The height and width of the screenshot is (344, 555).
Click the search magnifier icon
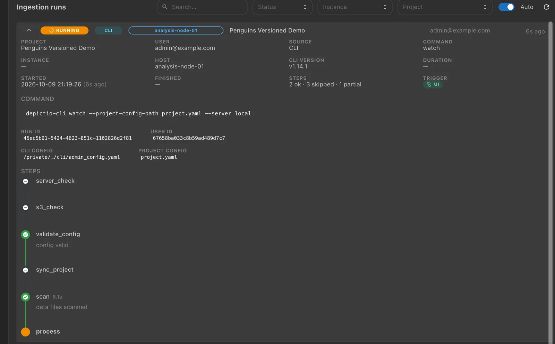[165, 7]
